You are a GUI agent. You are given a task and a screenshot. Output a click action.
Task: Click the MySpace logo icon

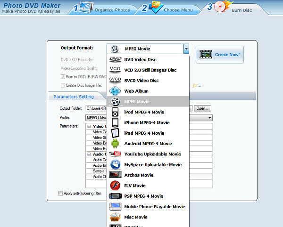[116, 164]
